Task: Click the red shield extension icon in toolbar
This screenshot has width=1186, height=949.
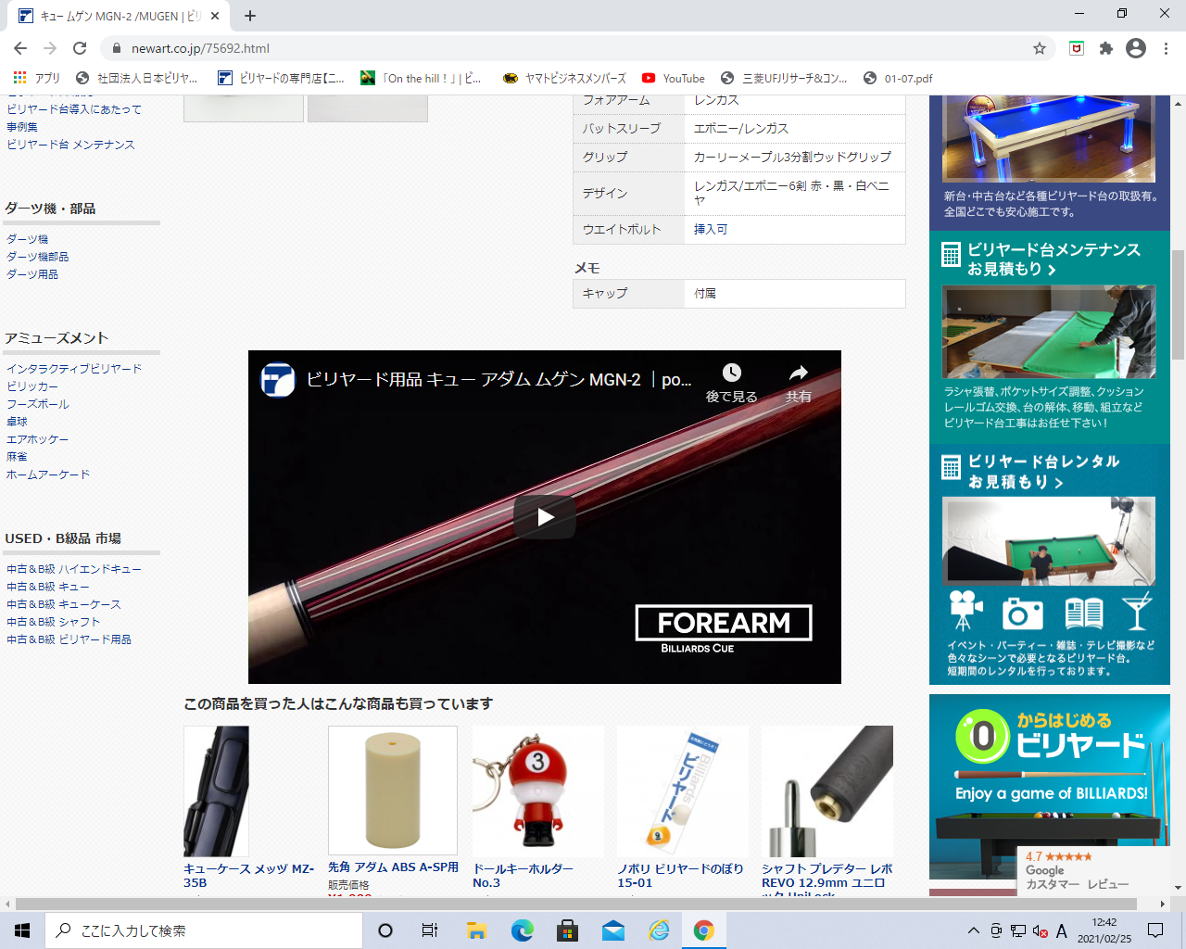Action: (x=1076, y=48)
